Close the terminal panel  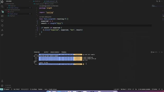click(x=162, y=52)
